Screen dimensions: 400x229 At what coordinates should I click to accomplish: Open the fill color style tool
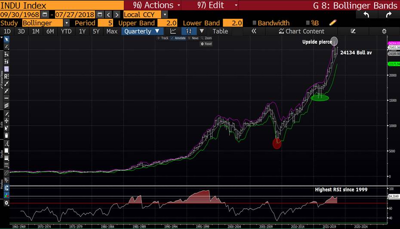(6, 151)
